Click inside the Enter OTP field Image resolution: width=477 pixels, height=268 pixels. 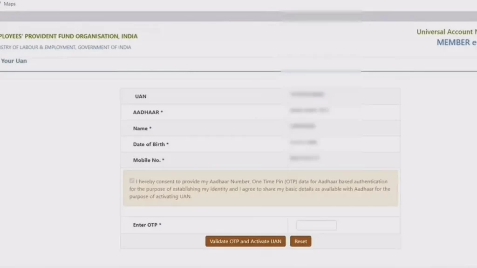coord(316,225)
